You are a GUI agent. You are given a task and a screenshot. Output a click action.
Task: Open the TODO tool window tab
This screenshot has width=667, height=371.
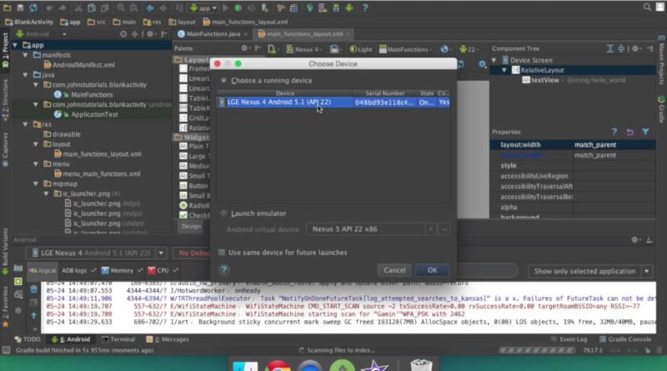28,339
